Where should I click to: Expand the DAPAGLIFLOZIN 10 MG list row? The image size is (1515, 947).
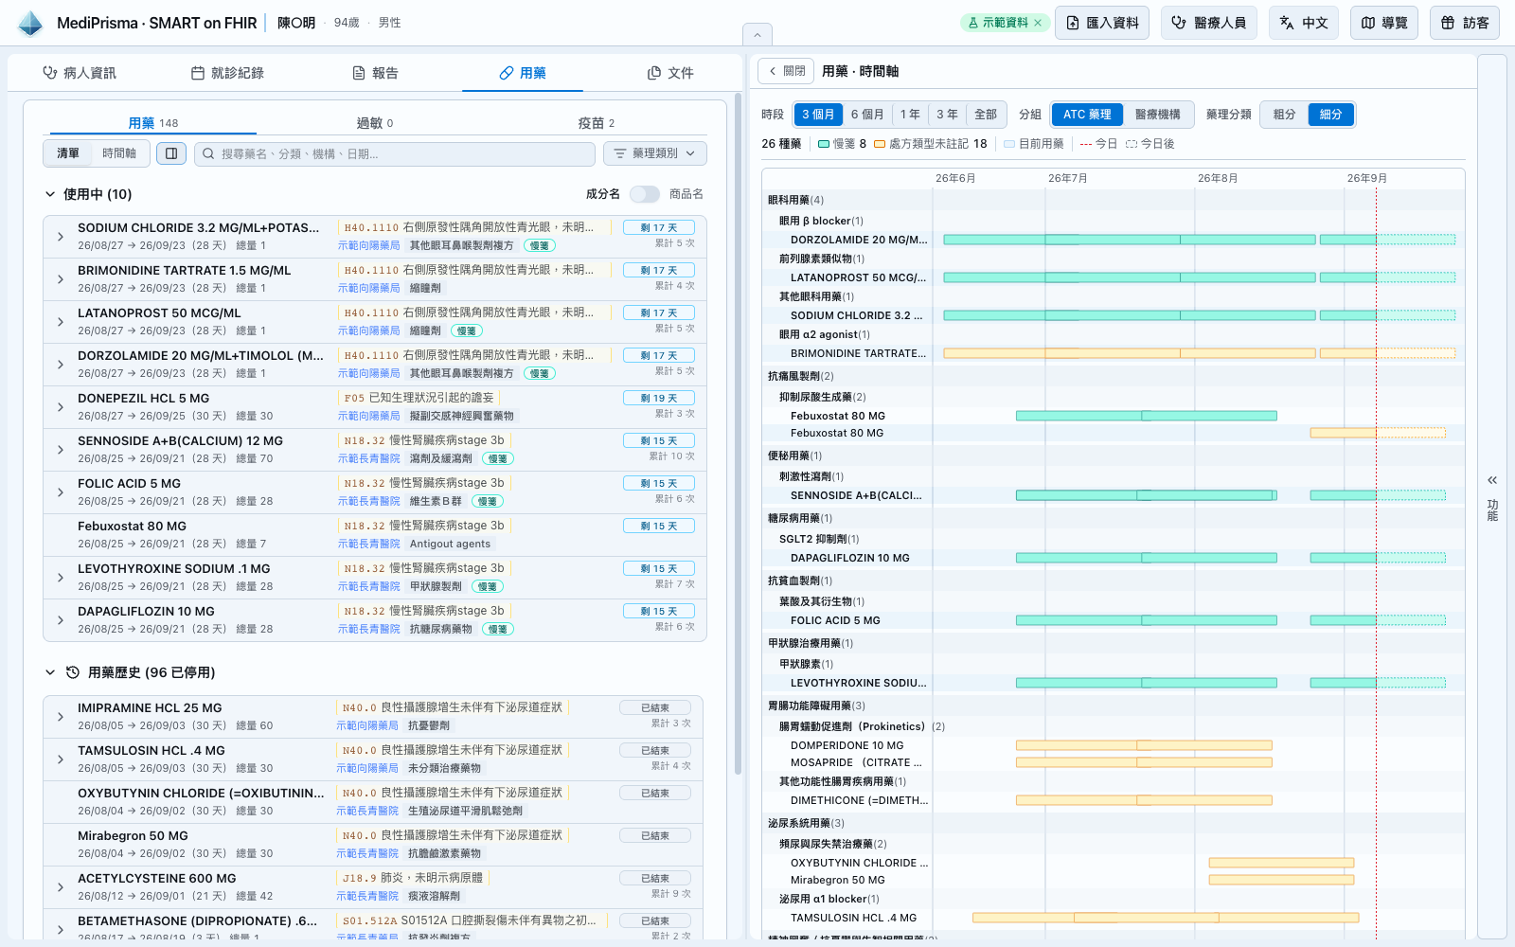61,620
